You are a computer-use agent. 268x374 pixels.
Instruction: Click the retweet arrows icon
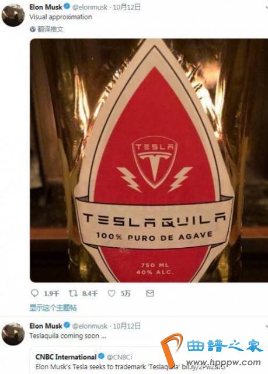coord(73,293)
